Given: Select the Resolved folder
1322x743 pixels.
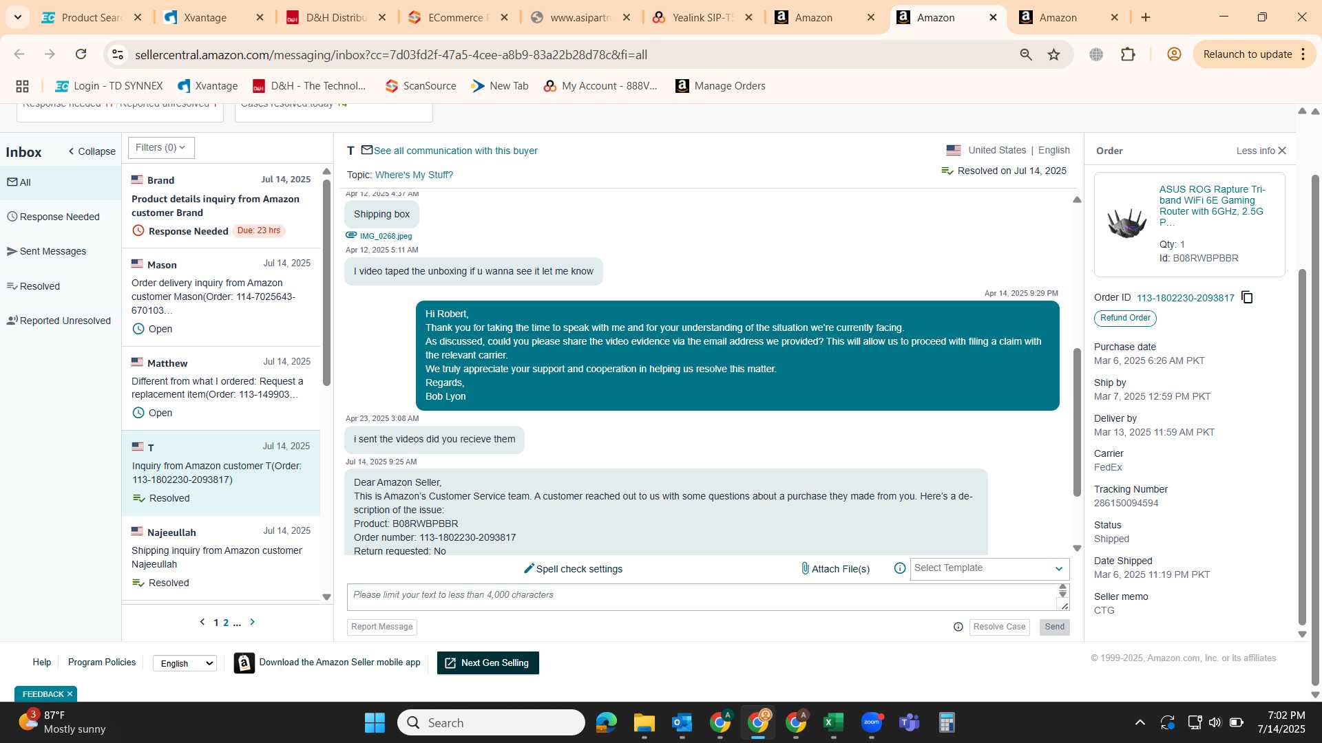Looking at the screenshot, I should coord(61,286).
